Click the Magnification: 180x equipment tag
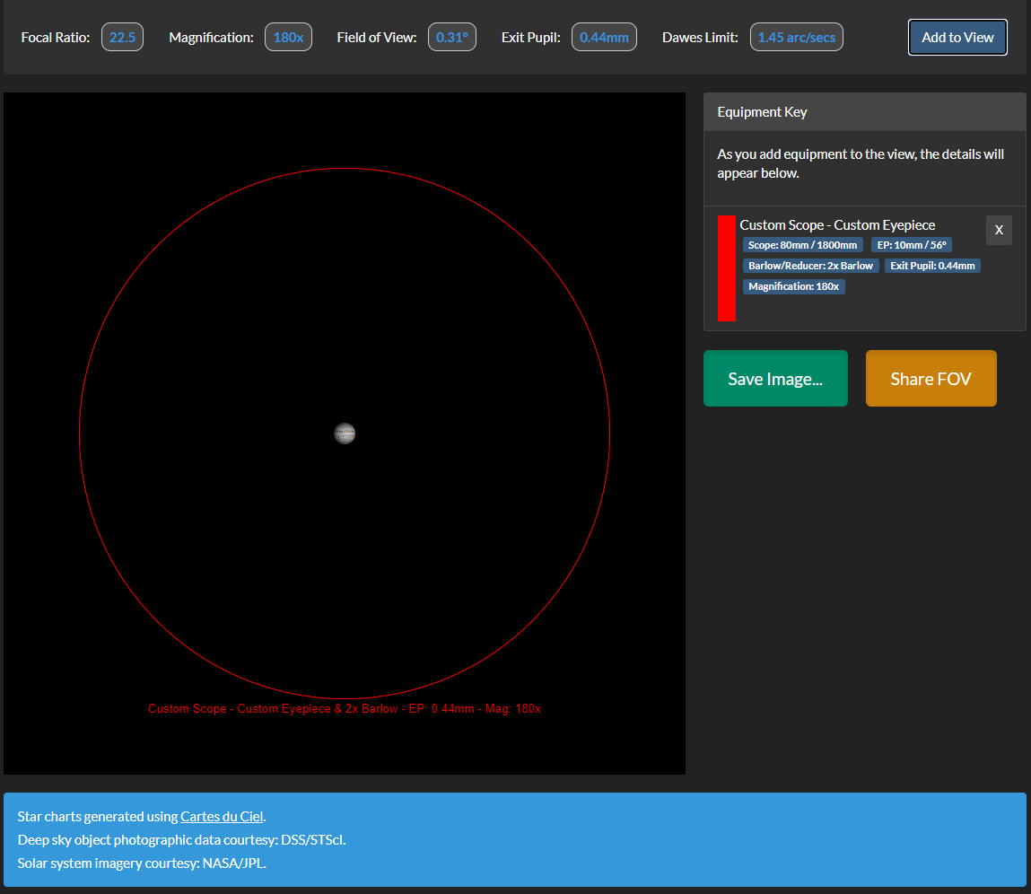Viewport: 1031px width, 894px height. pyautogui.click(x=793, y=285)
